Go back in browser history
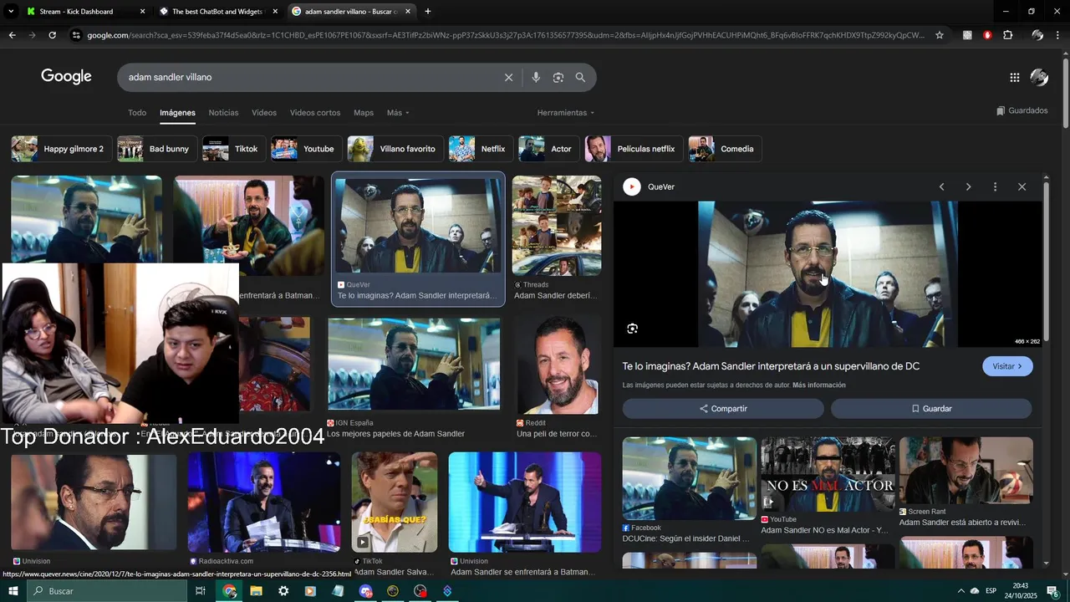The height and width of the screenshot is (602, 1070). tap(12, 35)
